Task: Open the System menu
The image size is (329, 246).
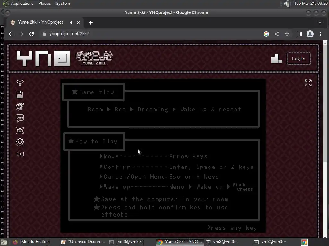Action: [63, 3]
